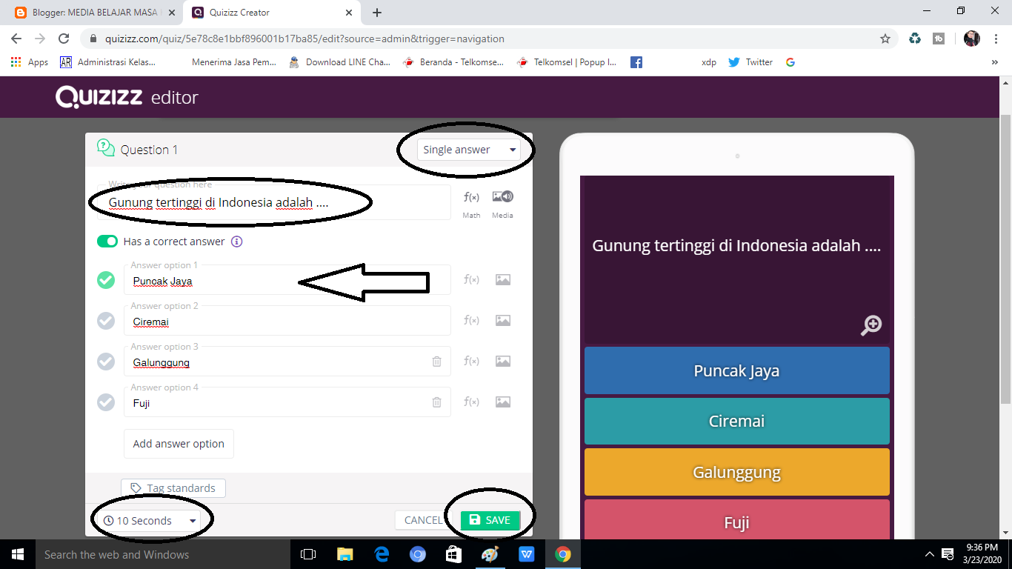Toggle the correct-answer check for Fuji
The height and width of the screenshot is (569, 1012).
(x=105, y=401)
